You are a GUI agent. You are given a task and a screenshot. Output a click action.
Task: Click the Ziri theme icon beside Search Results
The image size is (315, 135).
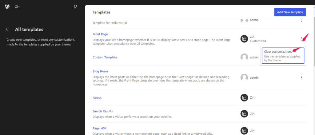[x=244, y=114]
